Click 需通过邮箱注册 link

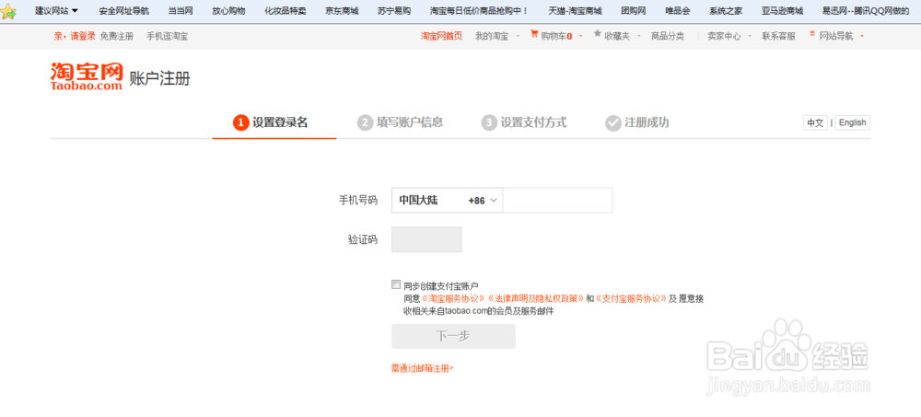[423, 368]
